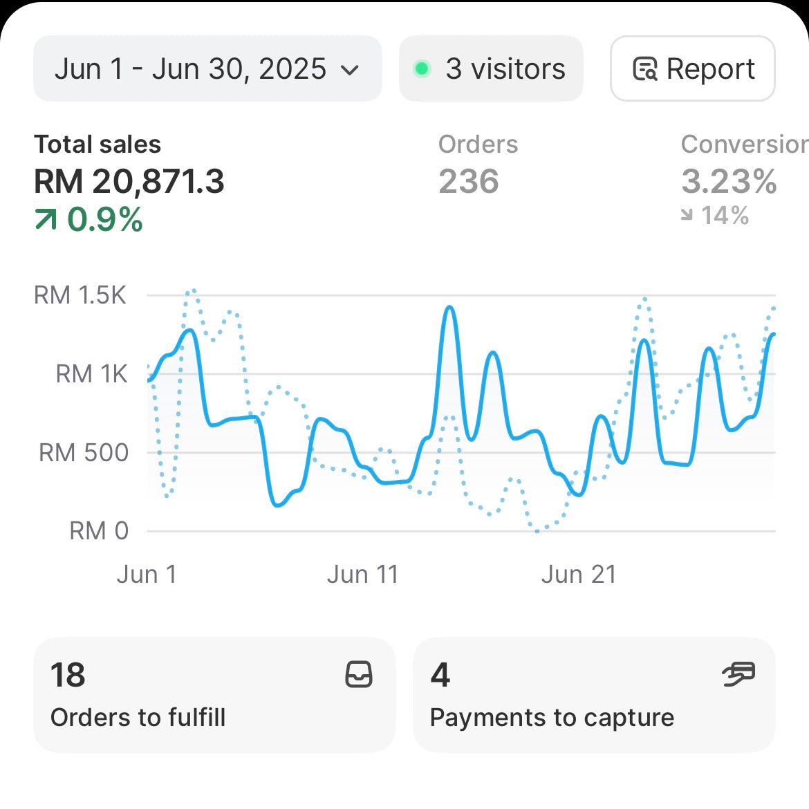
Task: Click the Jun 11 axis label
Action: coord(362,575)
